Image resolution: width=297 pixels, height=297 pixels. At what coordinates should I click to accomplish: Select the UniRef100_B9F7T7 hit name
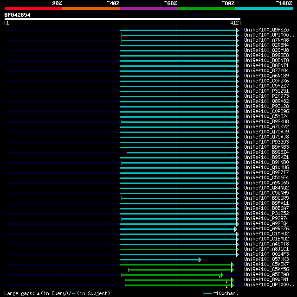(x=266, y=172)
